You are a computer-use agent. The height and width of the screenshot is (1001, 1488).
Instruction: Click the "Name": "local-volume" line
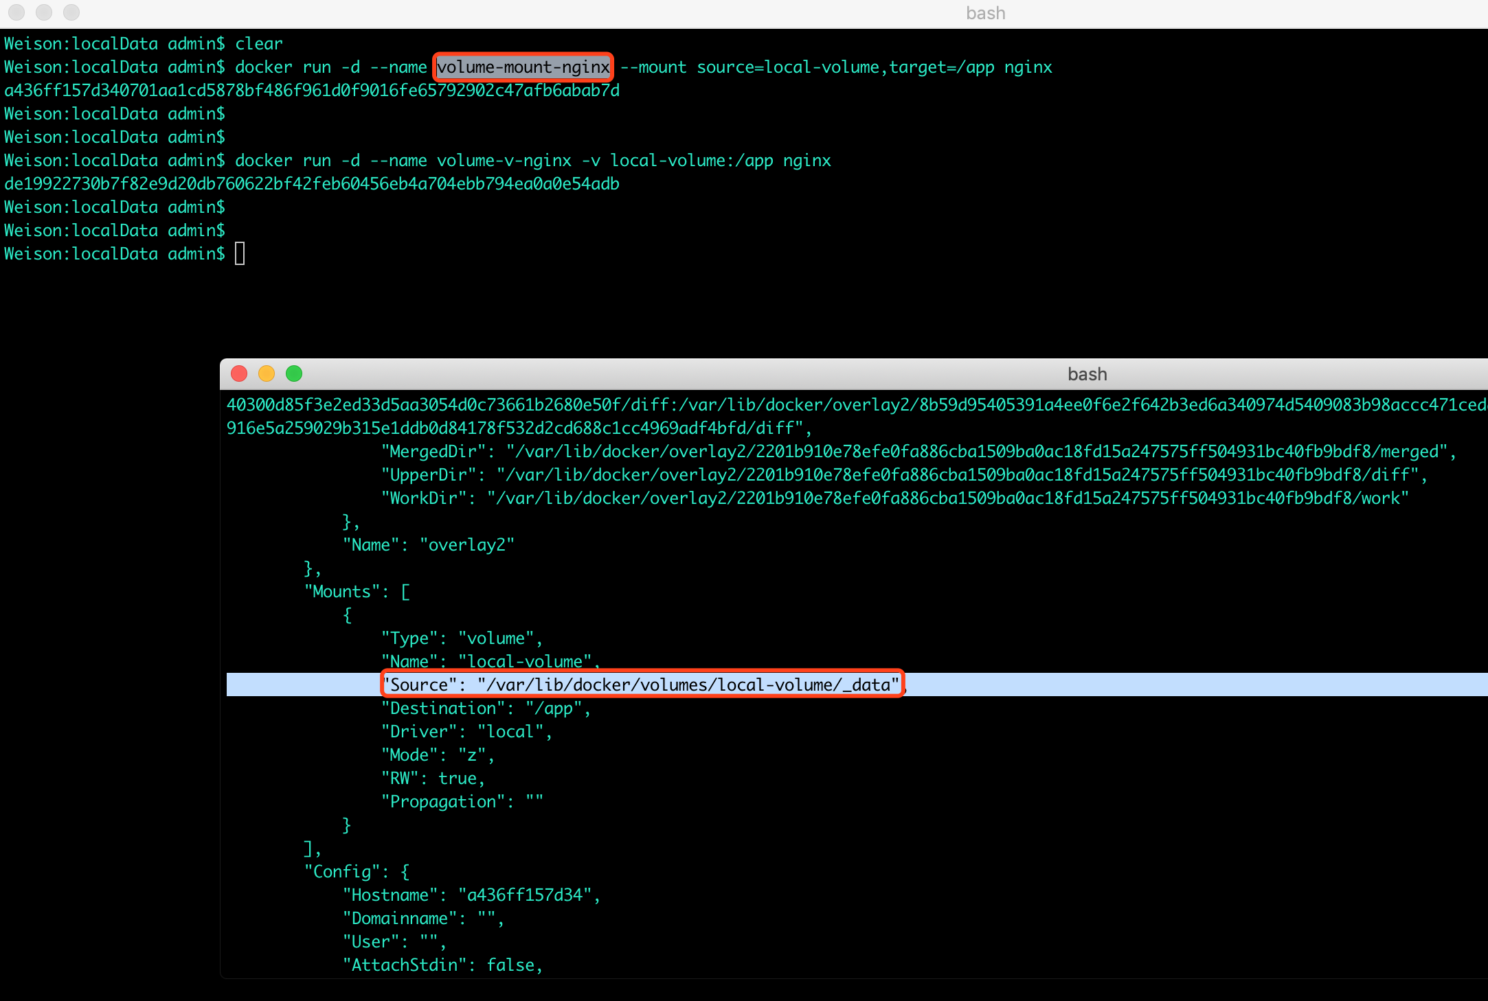(x=491, y=662)
